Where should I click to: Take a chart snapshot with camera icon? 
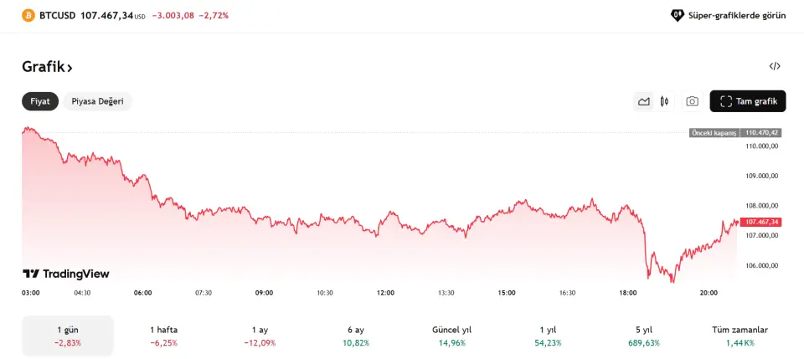click(692, 101)
